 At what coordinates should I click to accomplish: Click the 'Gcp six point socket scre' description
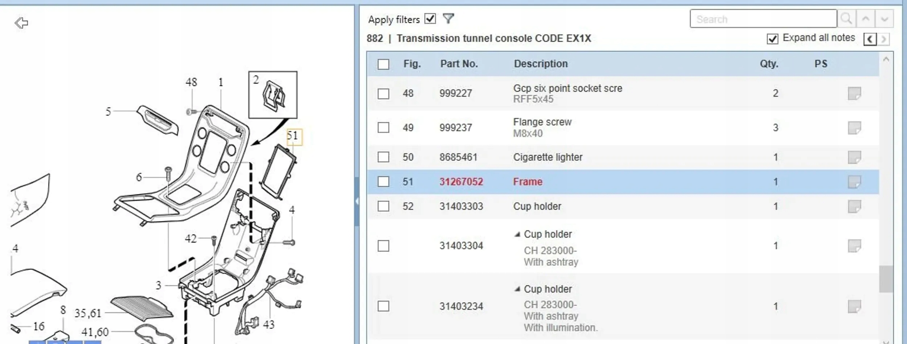click(567, 88)
